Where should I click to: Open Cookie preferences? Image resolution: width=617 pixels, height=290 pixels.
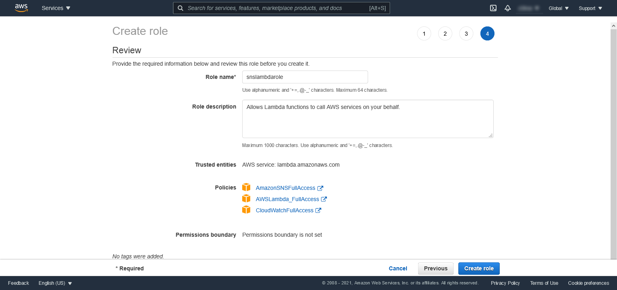(588, 283)
